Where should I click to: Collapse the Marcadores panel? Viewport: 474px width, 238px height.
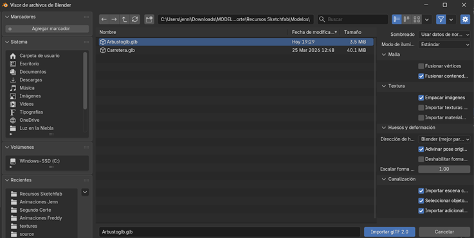click(7, 17)
